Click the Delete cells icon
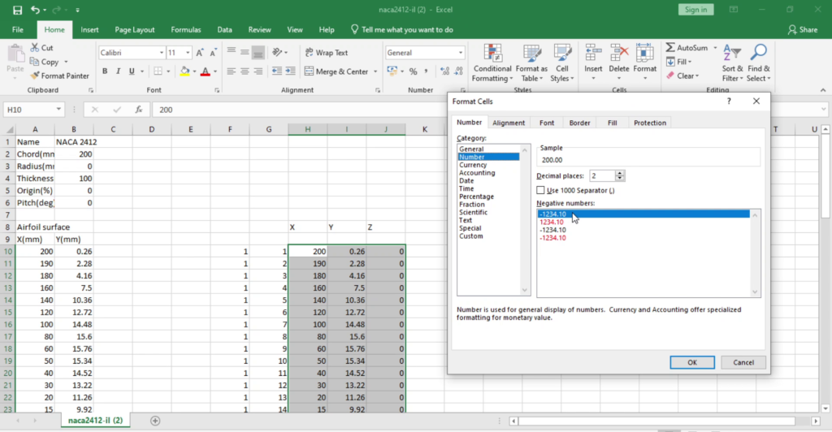 tap(618, 53)
